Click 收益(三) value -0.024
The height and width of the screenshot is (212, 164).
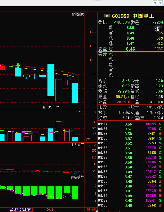157,118
